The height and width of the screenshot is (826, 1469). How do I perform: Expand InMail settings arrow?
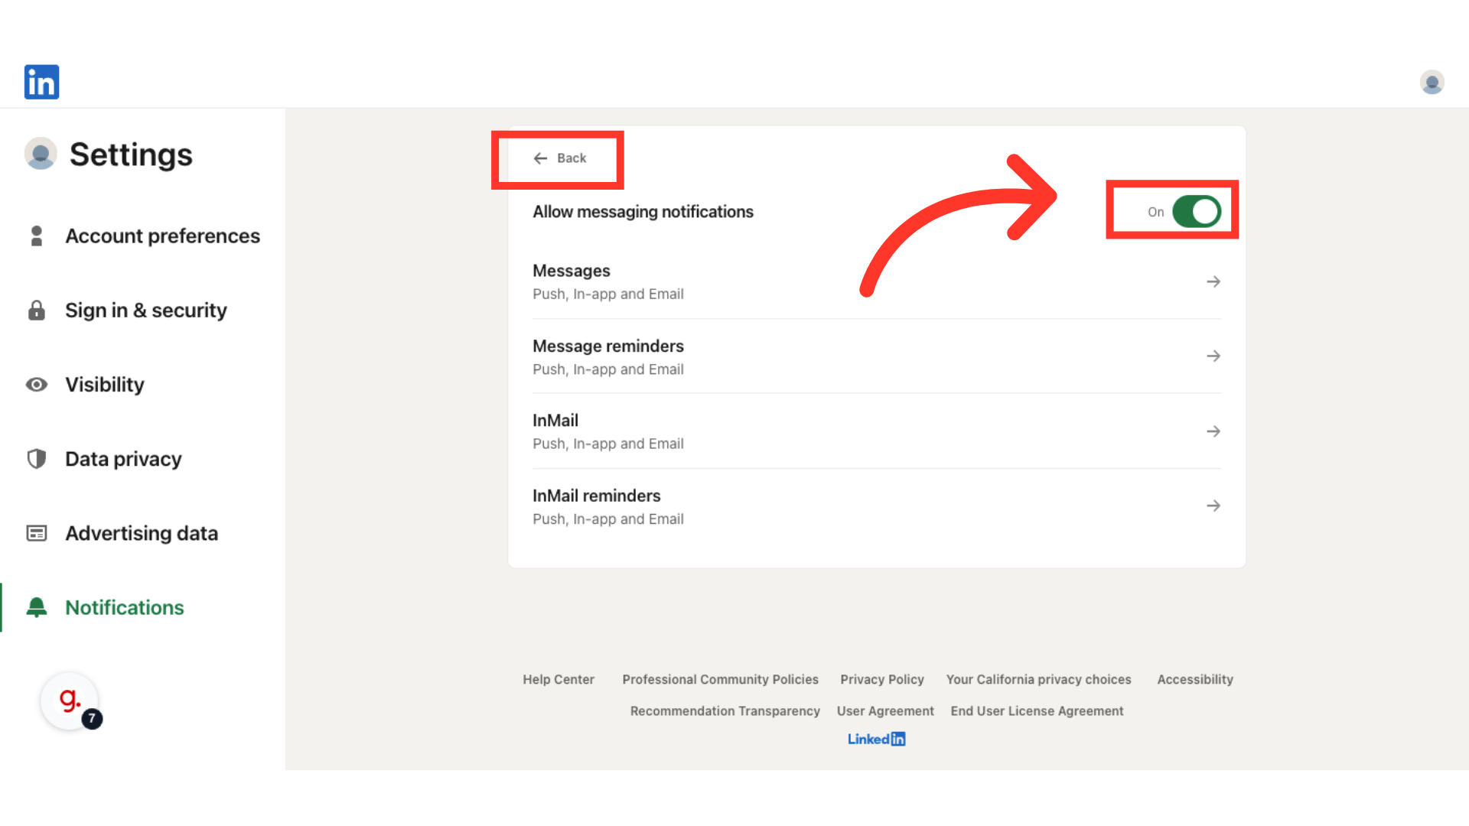pos(1213,431)
